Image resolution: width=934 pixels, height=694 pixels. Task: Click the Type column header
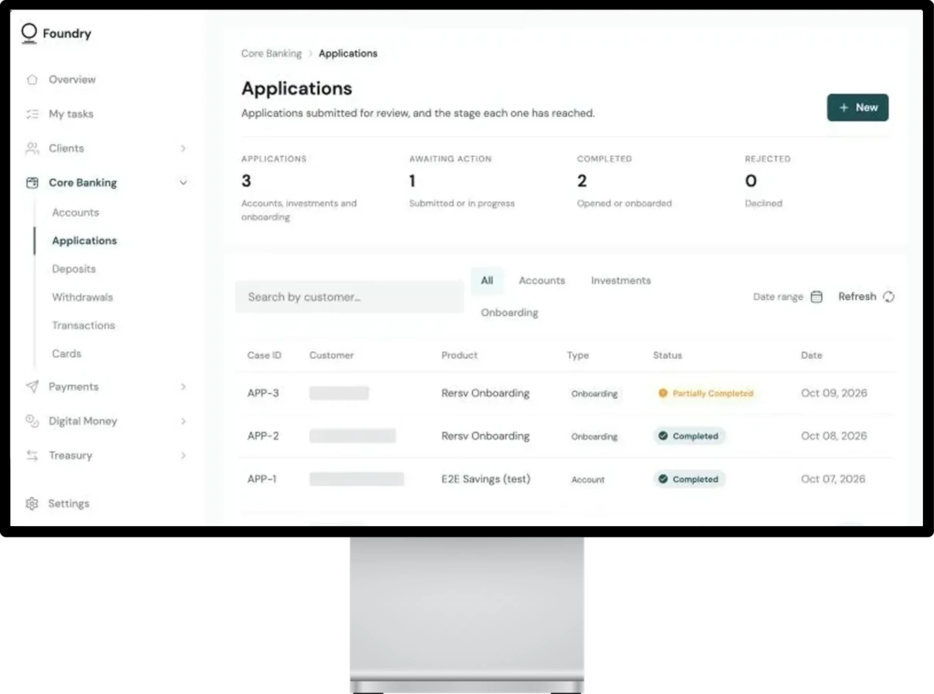578,356
